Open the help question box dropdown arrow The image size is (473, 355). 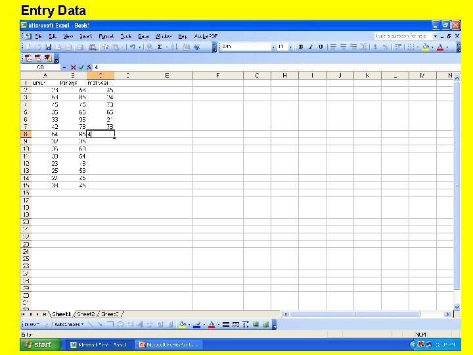point(436,36)
